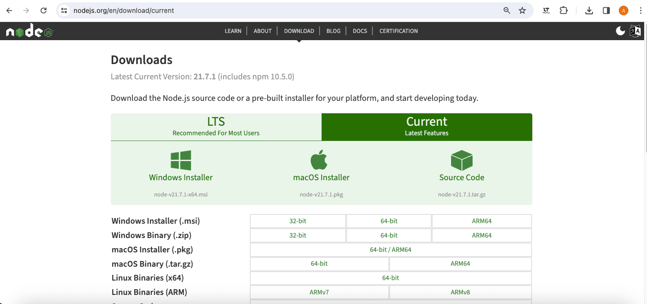This screenshot has width=647, height=304.
Task: Click the Windows Installer icon
Action: (x=181, y=160)
